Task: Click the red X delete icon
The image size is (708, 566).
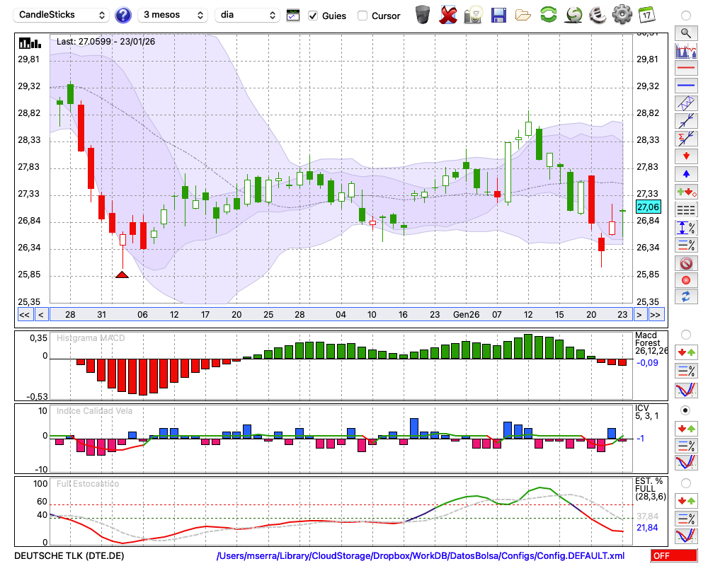Action: pos(447,14)
